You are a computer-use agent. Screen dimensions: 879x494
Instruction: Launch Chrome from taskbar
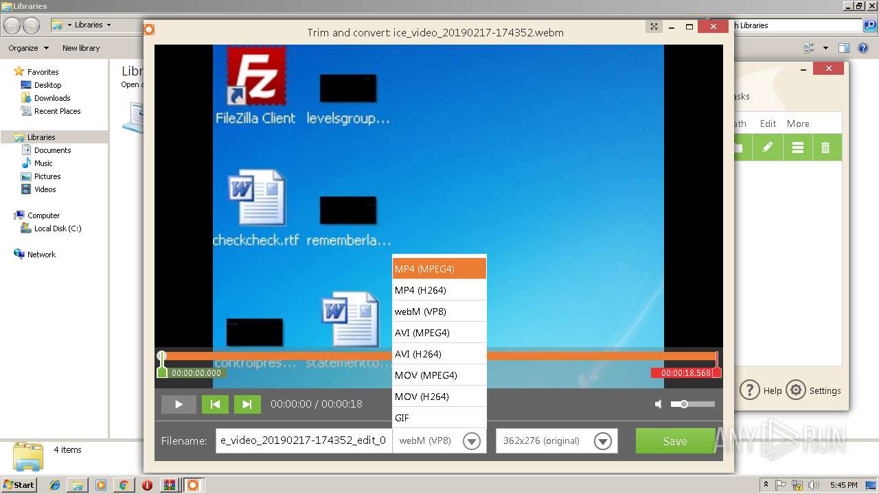pos(124,485)
